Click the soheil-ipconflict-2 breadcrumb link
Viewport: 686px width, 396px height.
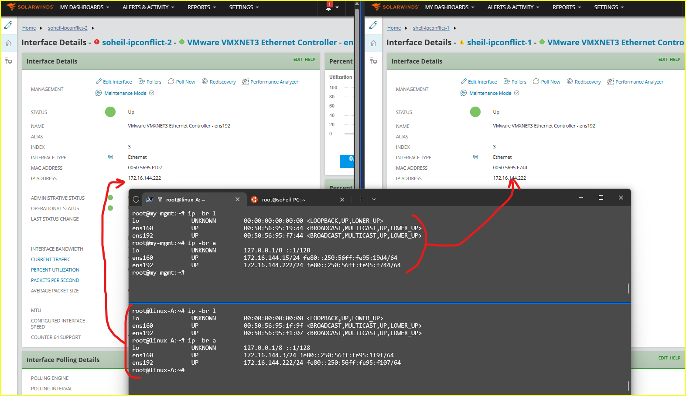tap(68, 28)
